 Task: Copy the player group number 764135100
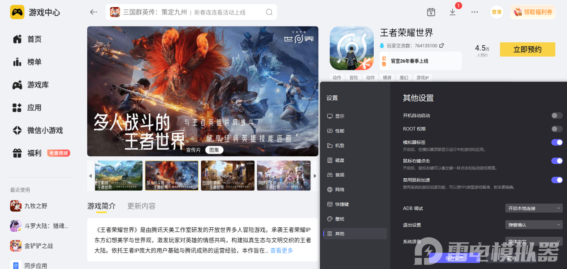[441, 46]
